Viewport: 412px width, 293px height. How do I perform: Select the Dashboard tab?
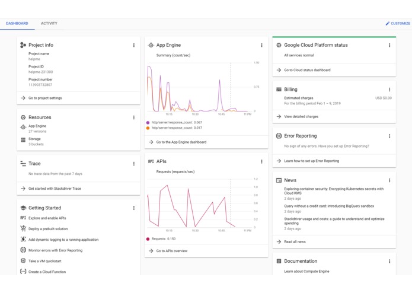tap(17, 23)
